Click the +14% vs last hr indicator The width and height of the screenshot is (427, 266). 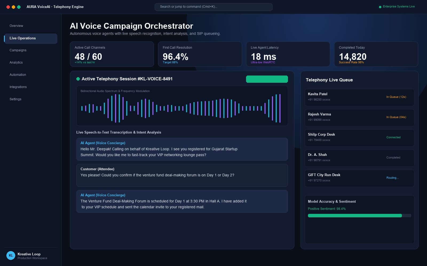85,63
